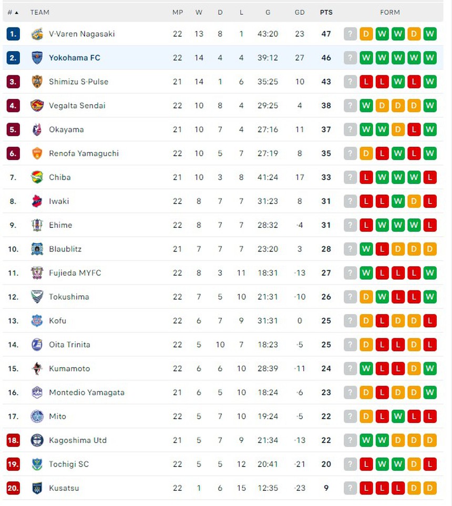Sort standings by PTS column header
The image size is (452, 506).
(326, 12)
